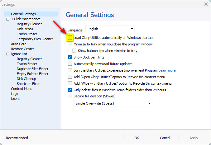The width and height of the screenshot is (211, 145).
Task: Enable Load Glary Utilities on Windows startup
Action: [70, 37]
